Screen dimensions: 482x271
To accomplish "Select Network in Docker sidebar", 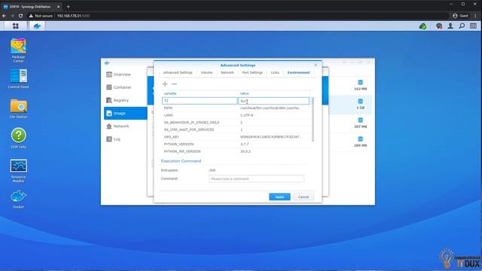I will click(x=126, y=126).
